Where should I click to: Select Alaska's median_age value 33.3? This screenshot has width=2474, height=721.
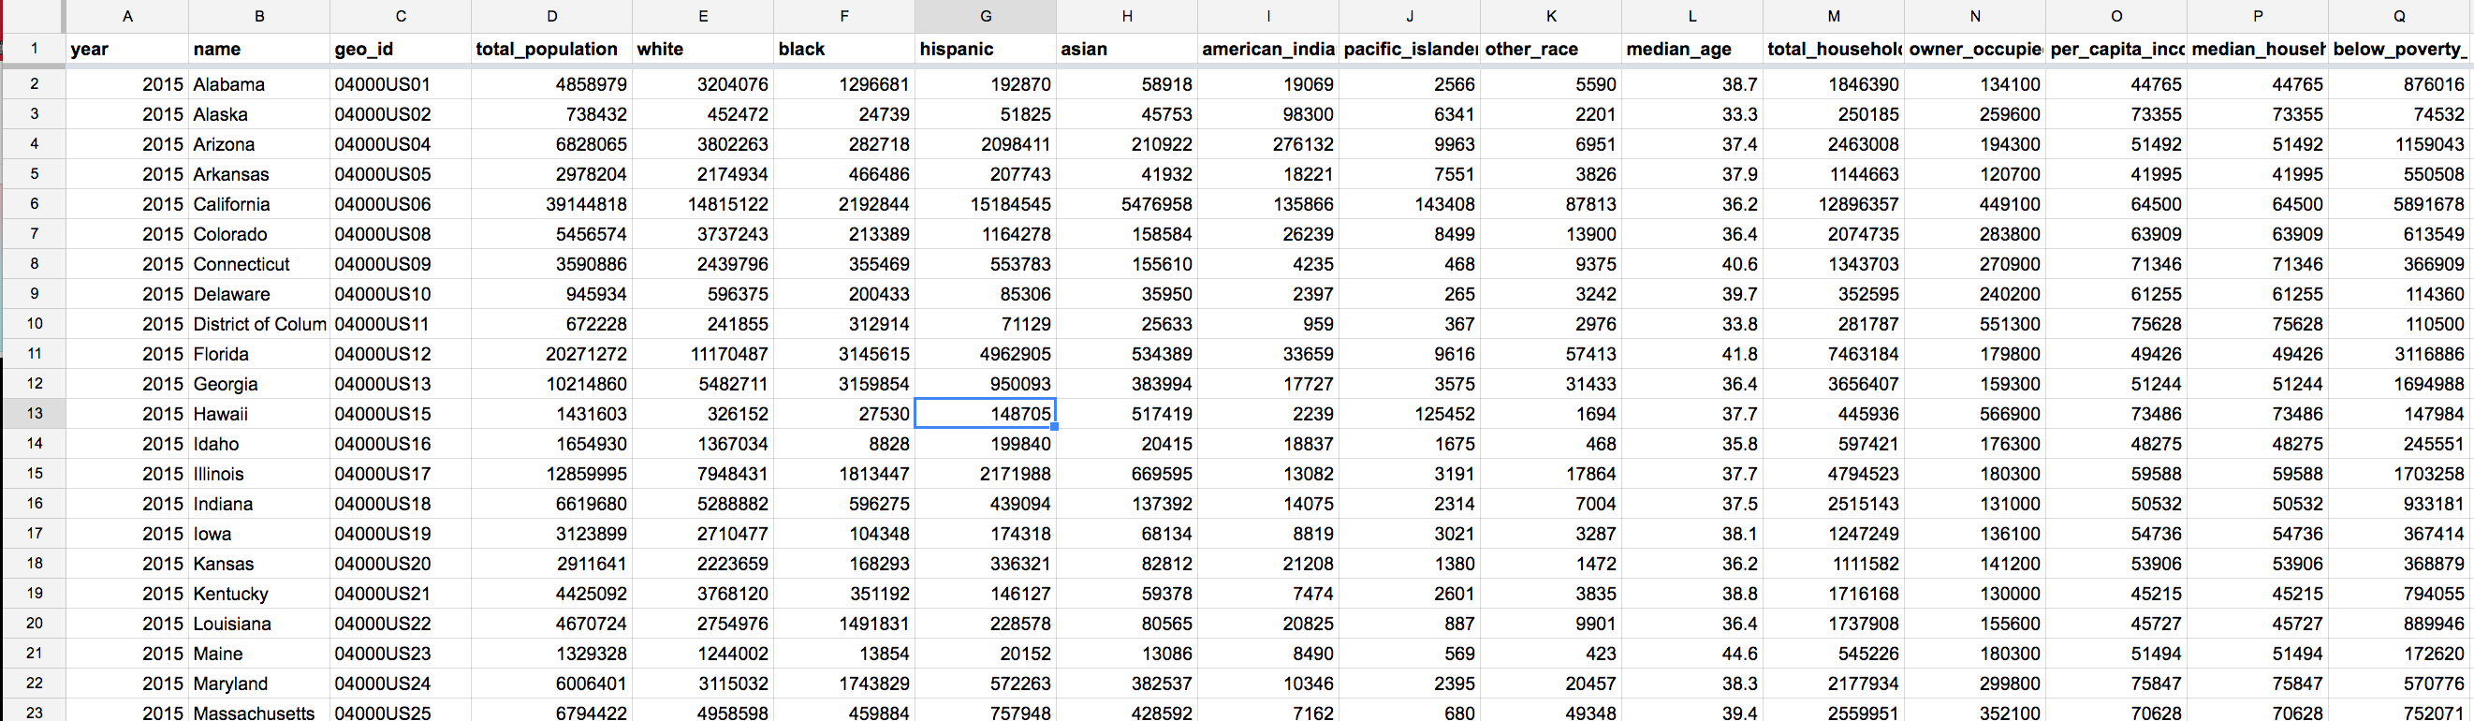click(1692, 114)
